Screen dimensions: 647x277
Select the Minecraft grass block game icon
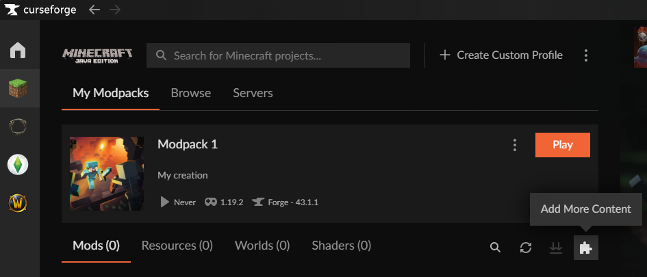pyautogui.click(x=18, y=88)
